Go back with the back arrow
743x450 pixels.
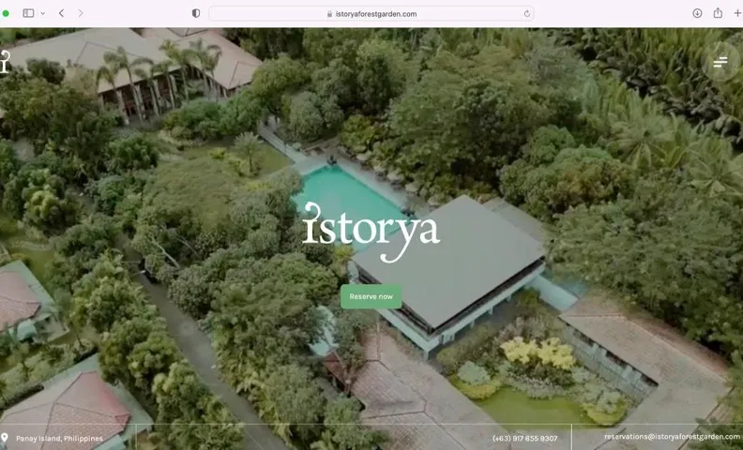coord(61,13)
